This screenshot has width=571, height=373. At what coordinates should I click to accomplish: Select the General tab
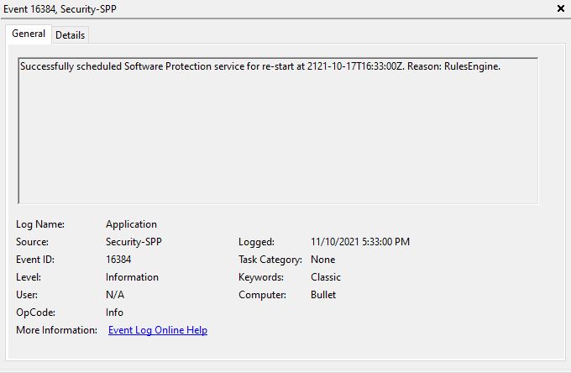coord(29,34)
